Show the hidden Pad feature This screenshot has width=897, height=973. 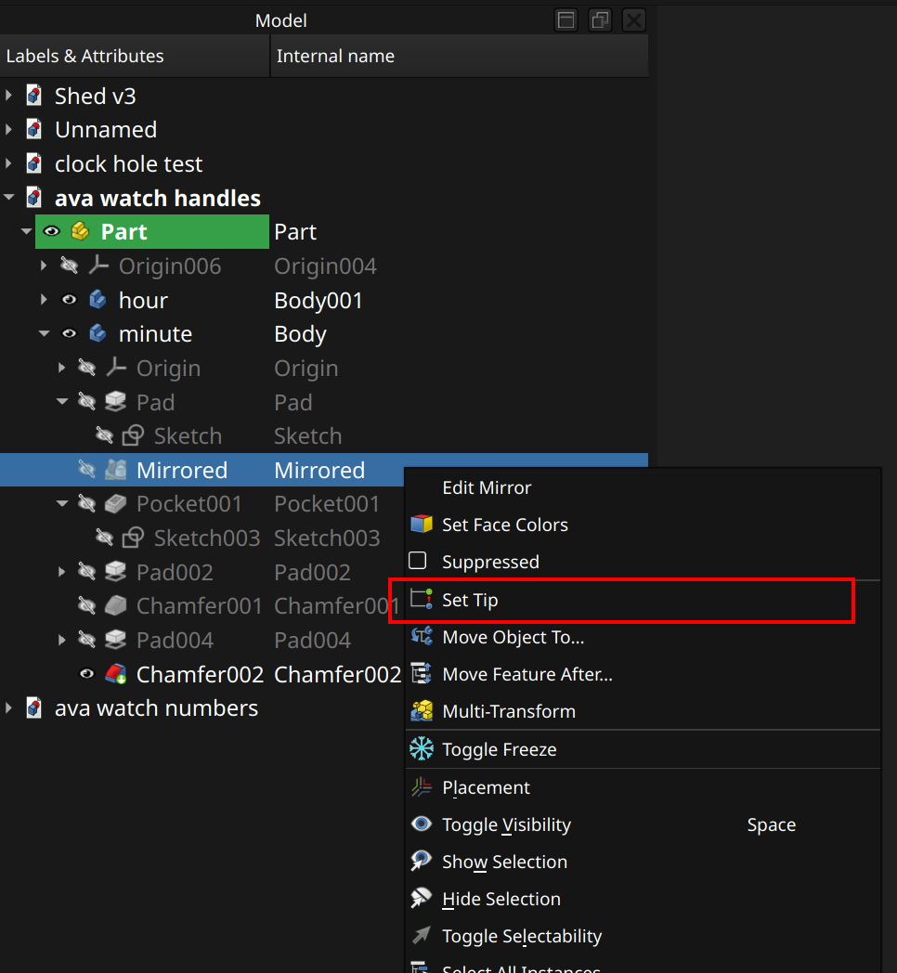tap(87, 402)
